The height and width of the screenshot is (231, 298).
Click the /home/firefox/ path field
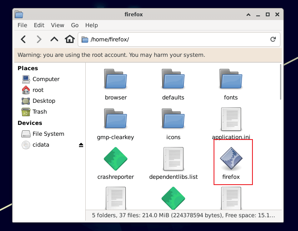[179, 39]
